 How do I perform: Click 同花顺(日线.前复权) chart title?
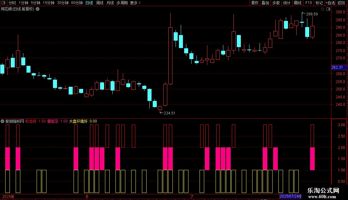point(18,9)
